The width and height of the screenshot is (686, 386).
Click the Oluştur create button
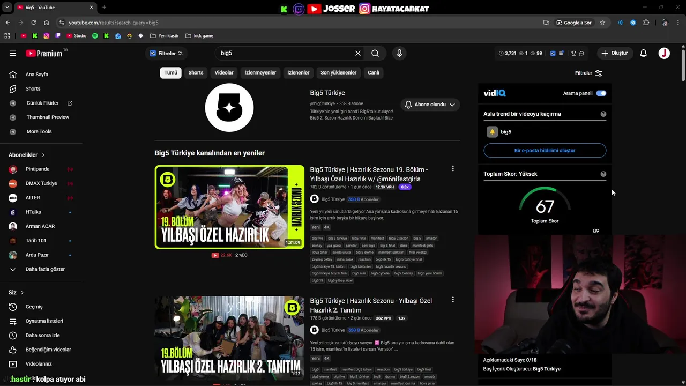614,53
